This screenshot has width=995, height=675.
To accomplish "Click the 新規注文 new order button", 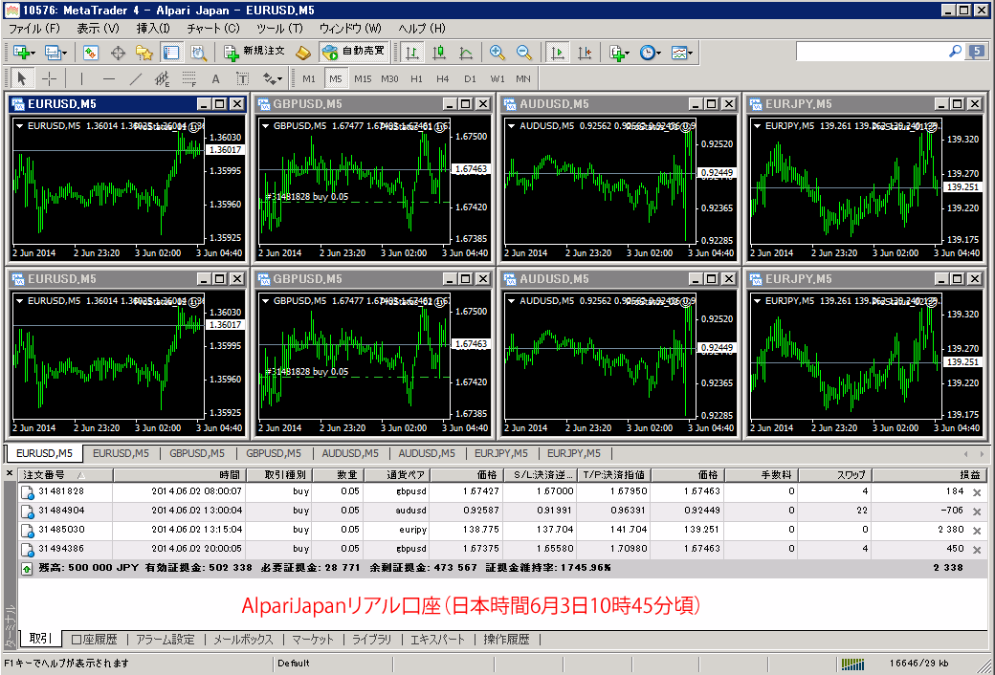I will (254, 54).
